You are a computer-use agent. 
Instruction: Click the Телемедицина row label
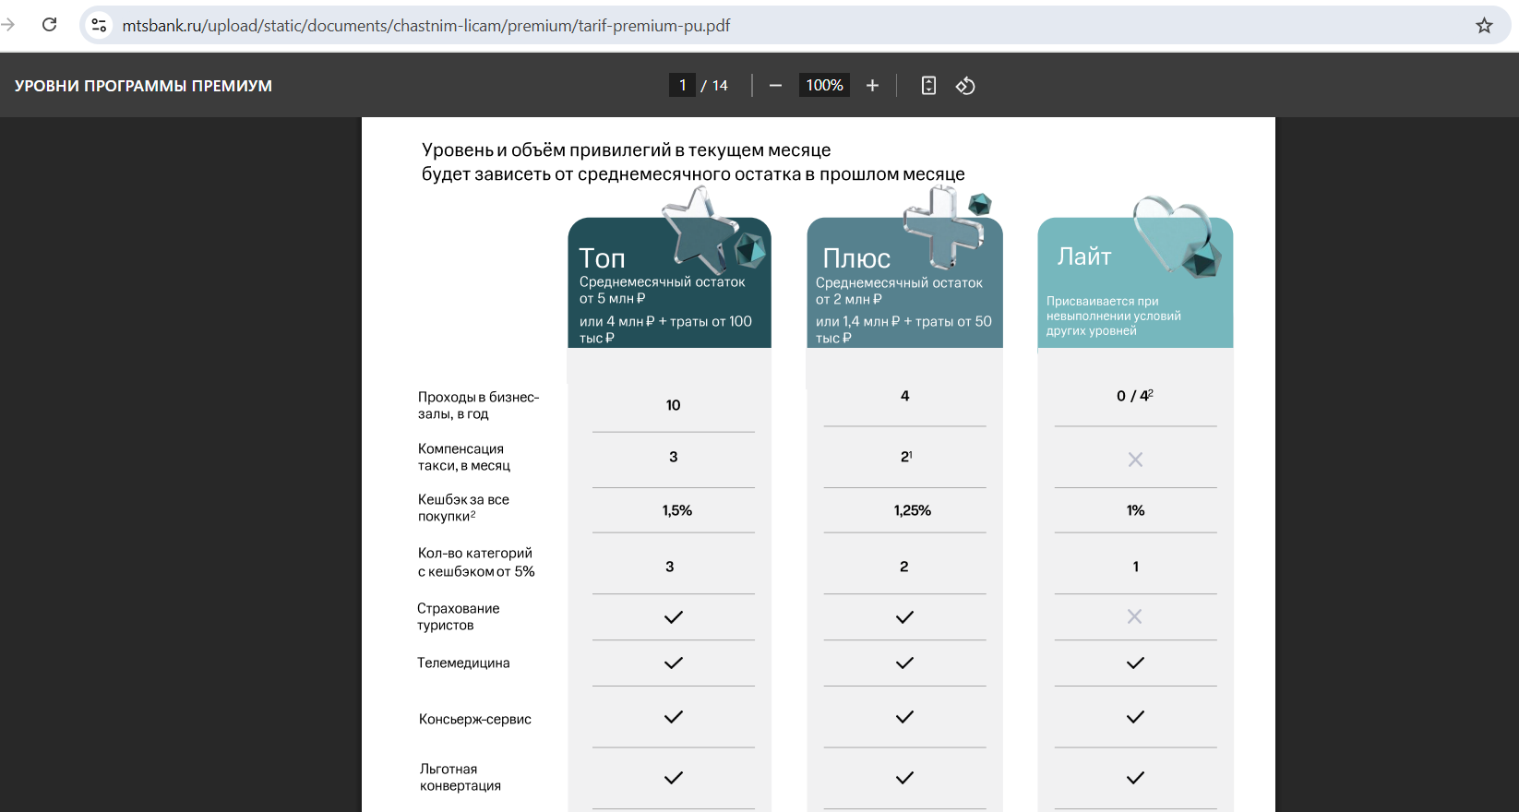point(463,663)
